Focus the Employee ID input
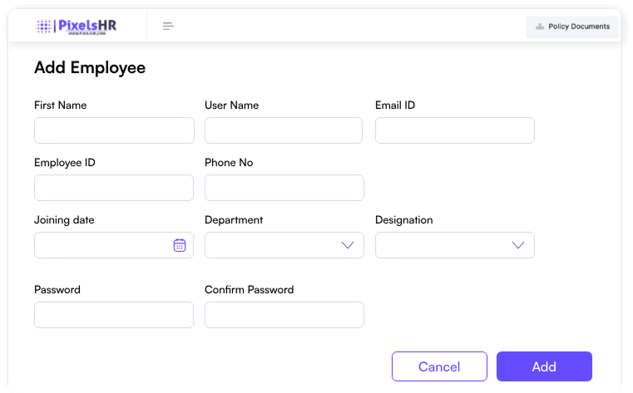 click(114, 188)
